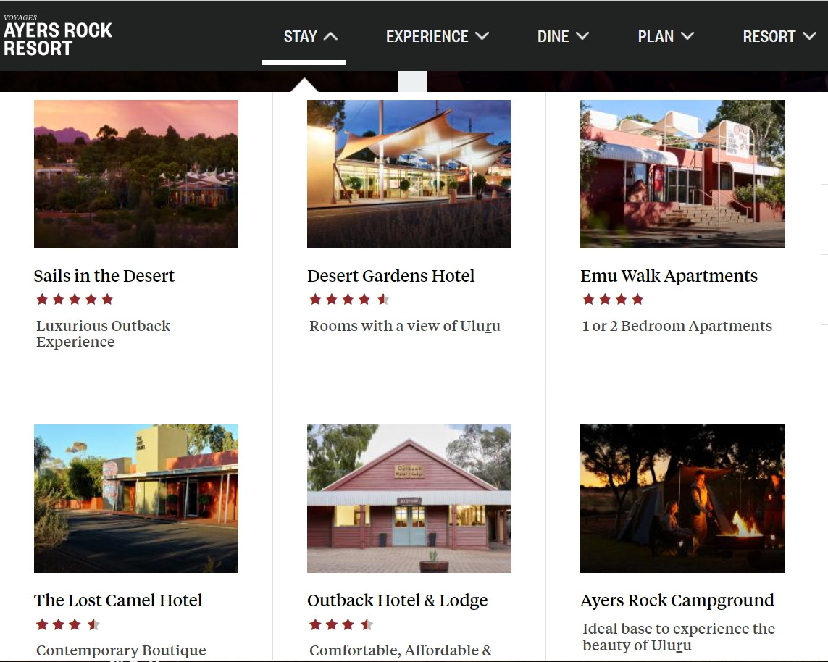Open The Lost Camel Hotel photo
The width and height of the screenshot is (828, 662).
coord(136,498)
